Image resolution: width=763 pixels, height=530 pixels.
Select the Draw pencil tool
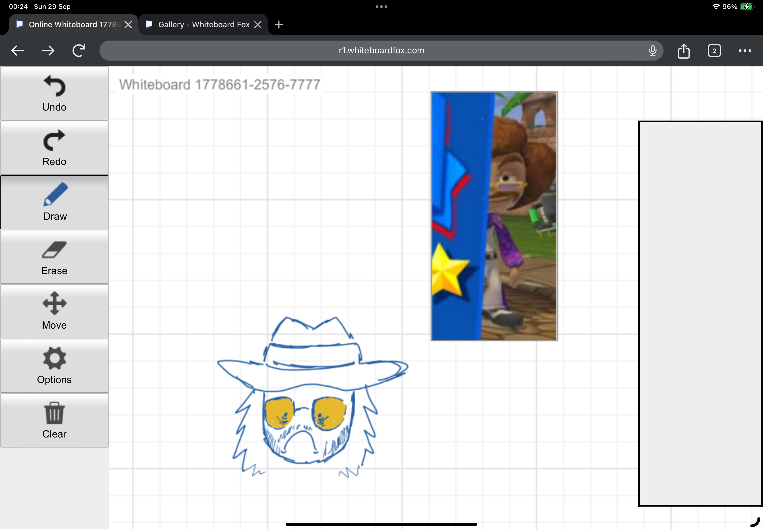(x=54, y=202)
